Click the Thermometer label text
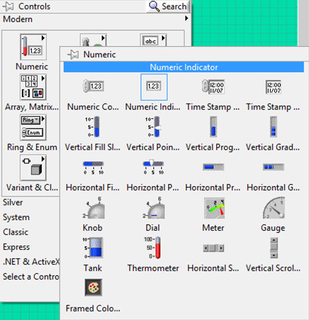This screenshot has height=320, width=309. 153,268
